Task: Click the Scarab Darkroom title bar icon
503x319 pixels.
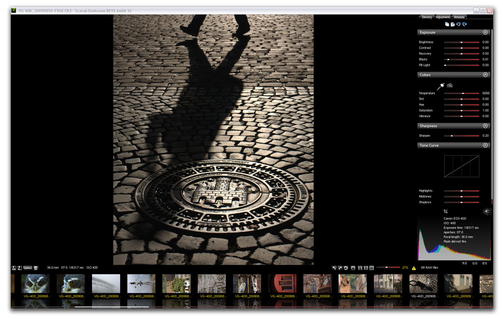Action: 14,11
